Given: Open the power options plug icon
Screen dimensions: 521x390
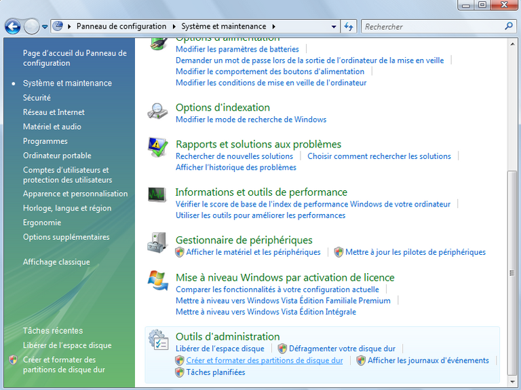Looking at the screenshot, I should pyautogui.click(x=157, y=44).
